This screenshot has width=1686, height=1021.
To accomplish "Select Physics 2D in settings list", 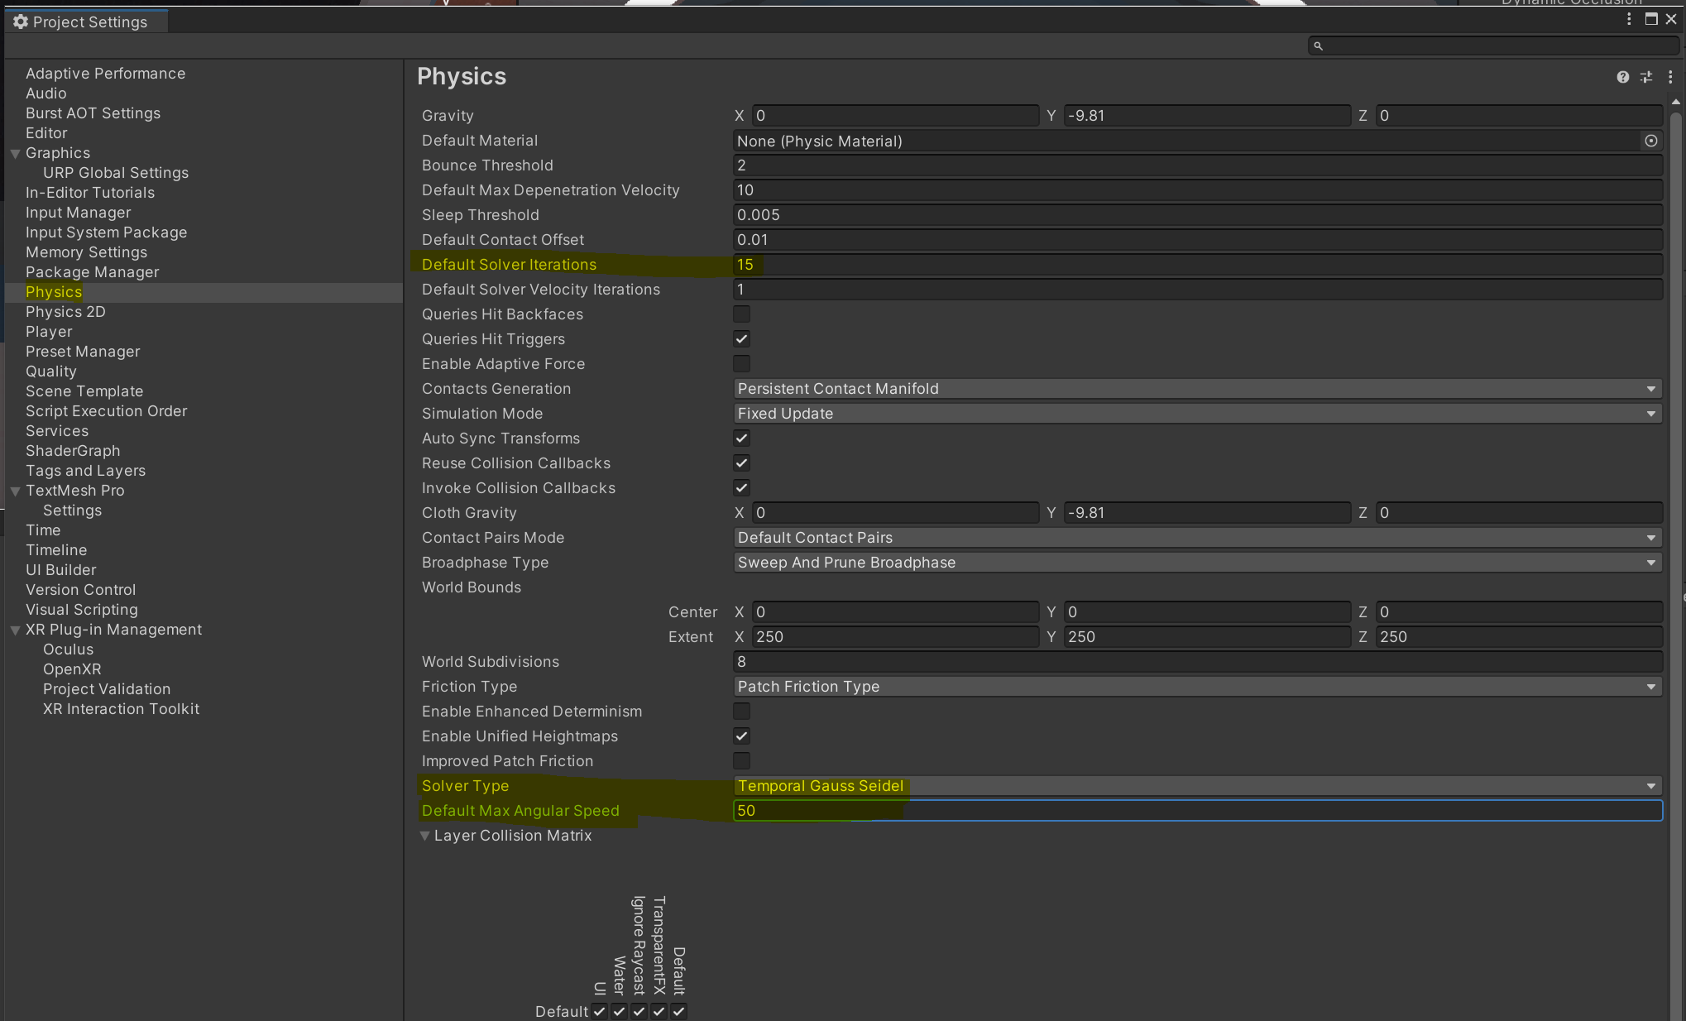I will click(65, 312).
